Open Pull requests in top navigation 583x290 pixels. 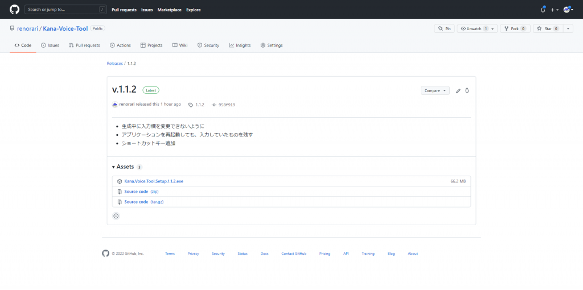point(124,10)
